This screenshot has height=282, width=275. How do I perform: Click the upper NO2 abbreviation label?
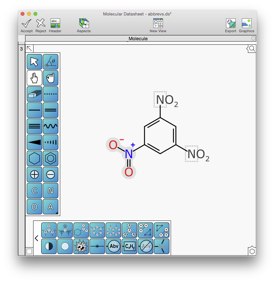166,100
